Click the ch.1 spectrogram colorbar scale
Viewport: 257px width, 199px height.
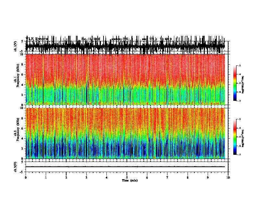pos(235,83)
